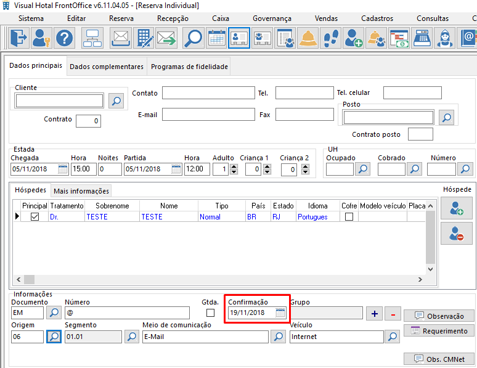Image resolution: width=477 pixels, height=368 pixels.
Task: Open the Partida date calendar picker
Action: (176, 169)
